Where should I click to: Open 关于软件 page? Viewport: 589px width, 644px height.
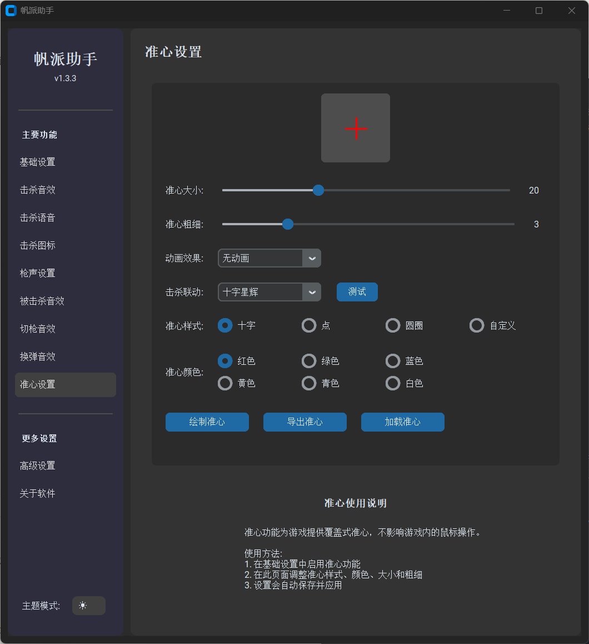pos(37,493)
